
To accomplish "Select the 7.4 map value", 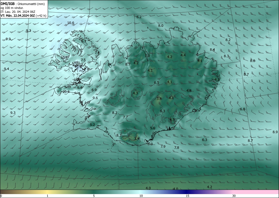I will 97,53.
